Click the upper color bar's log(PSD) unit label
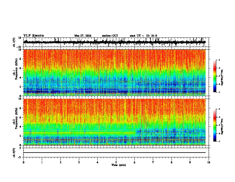 222,77
